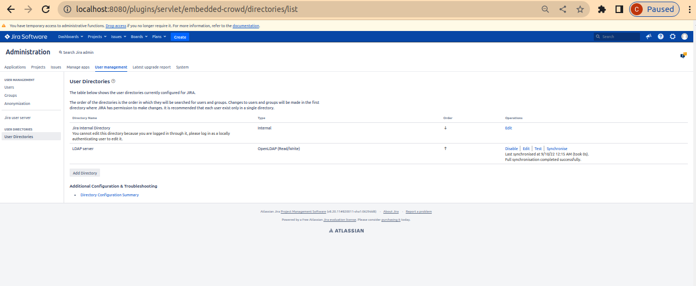Synchronise the LDAP server directory
This screenshot has width=696, height=286.
[557, 148]
